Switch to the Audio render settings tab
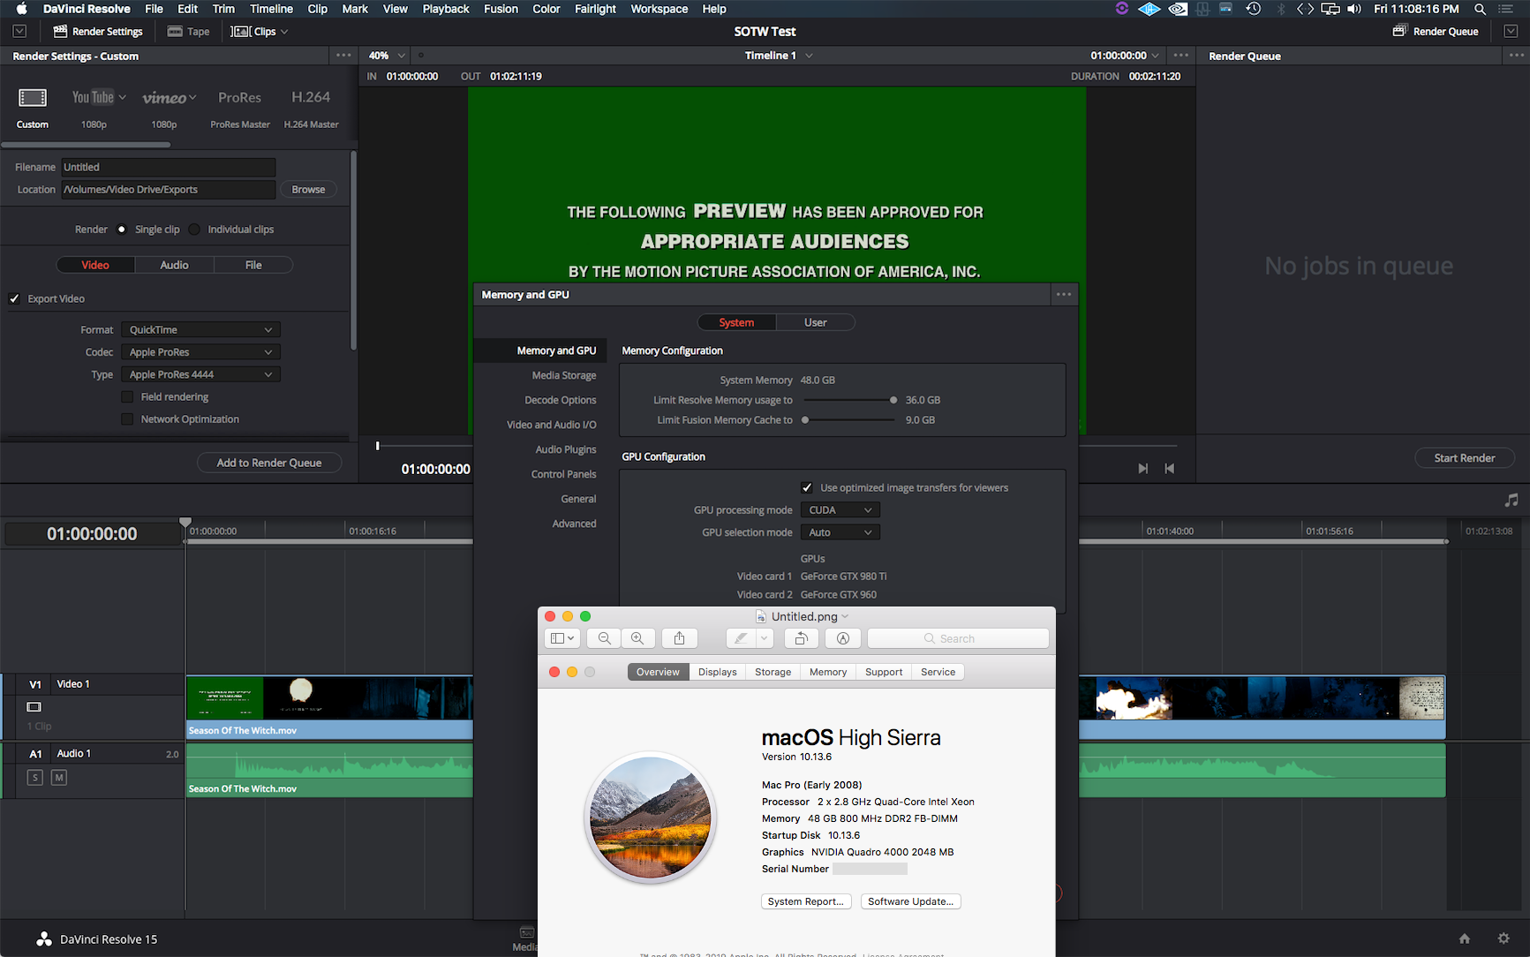 [174, 265]
